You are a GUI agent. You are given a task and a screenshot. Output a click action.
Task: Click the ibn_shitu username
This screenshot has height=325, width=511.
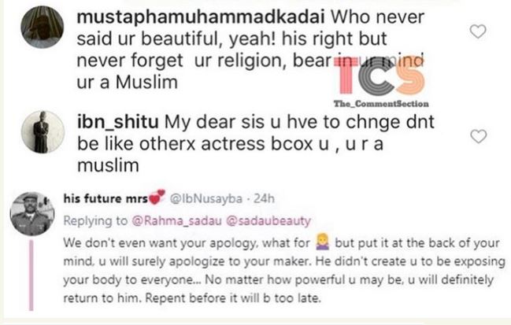118,122
